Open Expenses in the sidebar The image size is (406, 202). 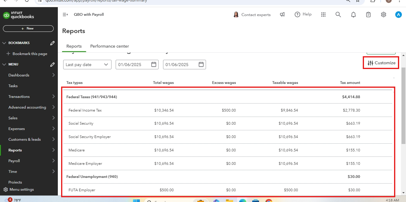[x=17, y=129]
